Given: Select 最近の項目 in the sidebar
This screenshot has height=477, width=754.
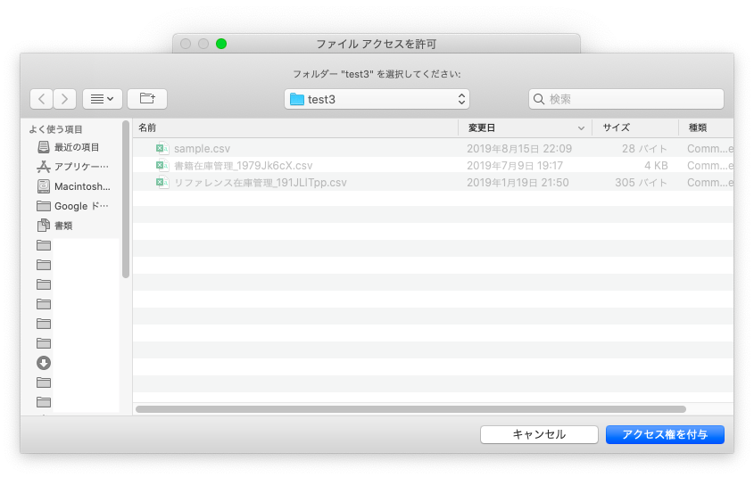Looking at the screenshot, I should click(76, 147).
